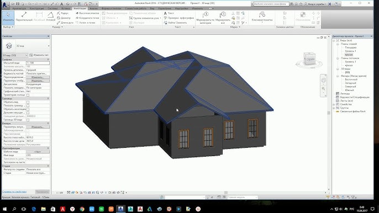Select the Modify (Изменить) arrow tool
The image size is (379, 213).
[8, 18]
